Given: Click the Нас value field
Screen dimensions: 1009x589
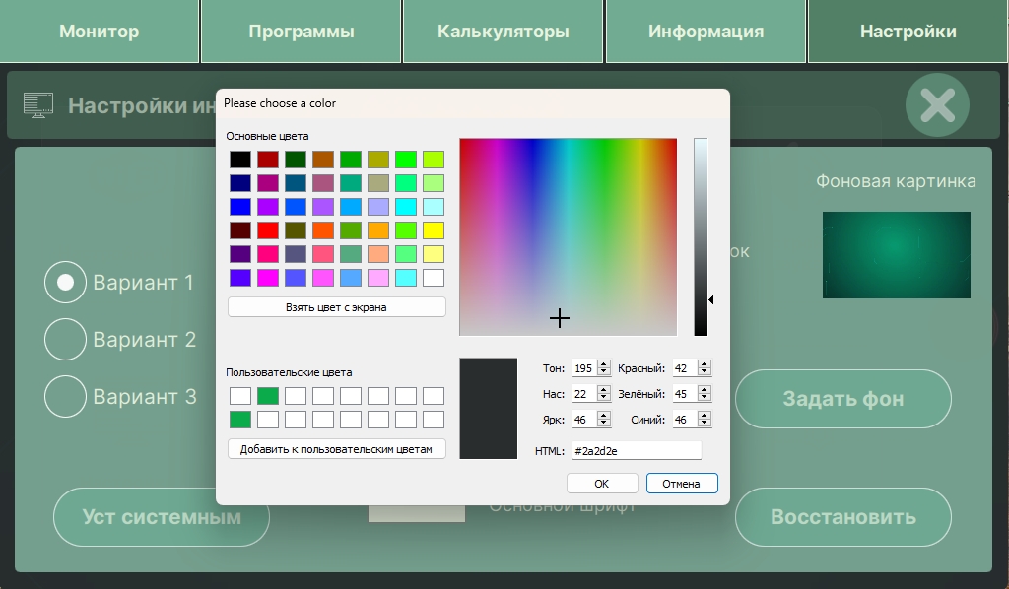Looking at the screenshot, I should click(584, 394).
